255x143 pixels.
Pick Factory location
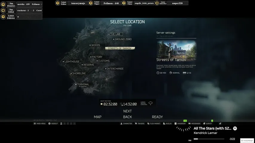pyautogui.click(x=96, y=57)
